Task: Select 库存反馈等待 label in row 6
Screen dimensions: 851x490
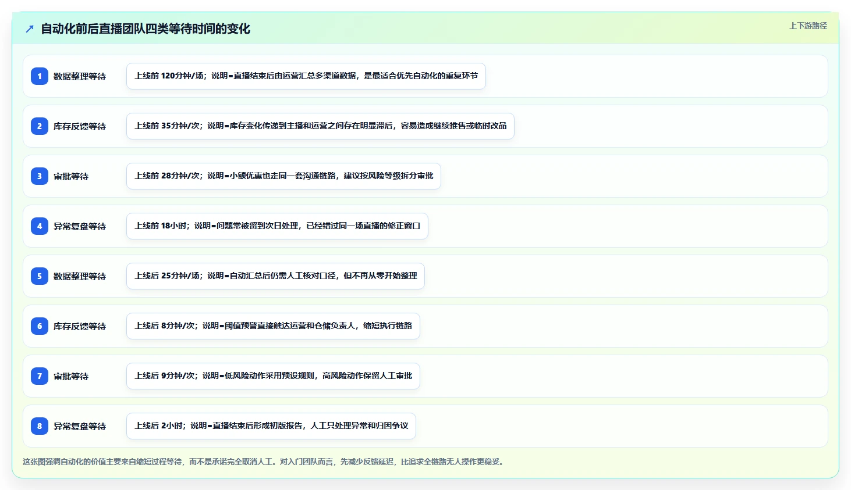Action: (80, 326)
